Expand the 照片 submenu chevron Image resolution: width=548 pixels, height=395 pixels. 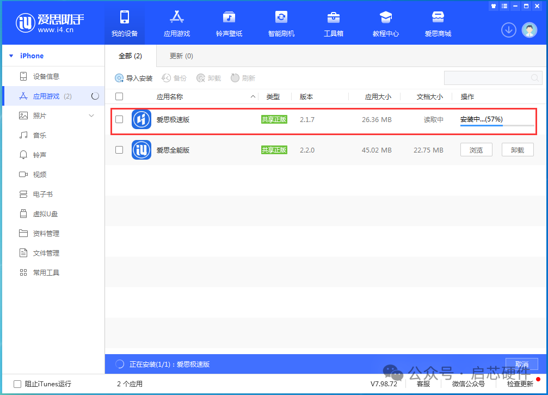coord(91,116)
